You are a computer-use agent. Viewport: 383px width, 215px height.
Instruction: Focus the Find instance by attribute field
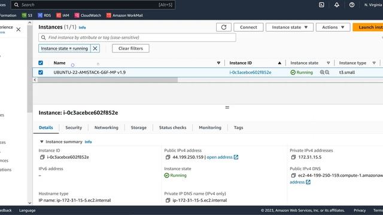point(137,38)
